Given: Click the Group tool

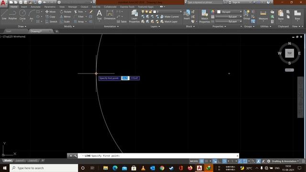Looking at the screenshot, I should (247, 15).
